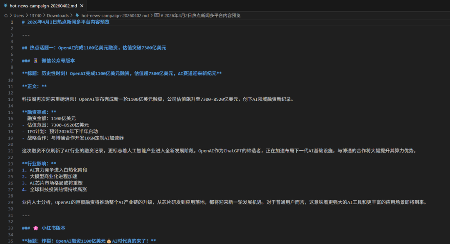
Task: Click the bullet '- 融资金额: 1100亿美元'
Action: (x=49, y=118)
